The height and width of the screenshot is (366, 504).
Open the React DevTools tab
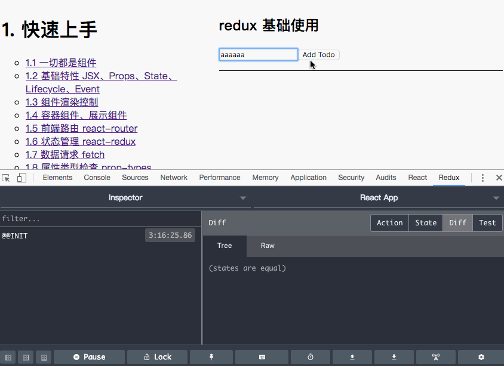coord(417,177)
